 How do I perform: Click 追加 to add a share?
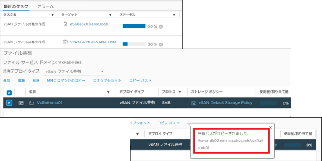tap(7, 80)
